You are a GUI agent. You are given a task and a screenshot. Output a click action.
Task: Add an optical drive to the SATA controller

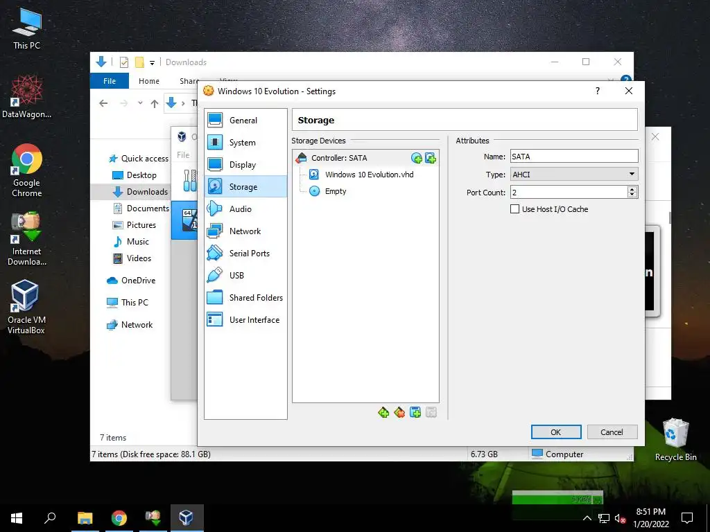coord(417,158)
